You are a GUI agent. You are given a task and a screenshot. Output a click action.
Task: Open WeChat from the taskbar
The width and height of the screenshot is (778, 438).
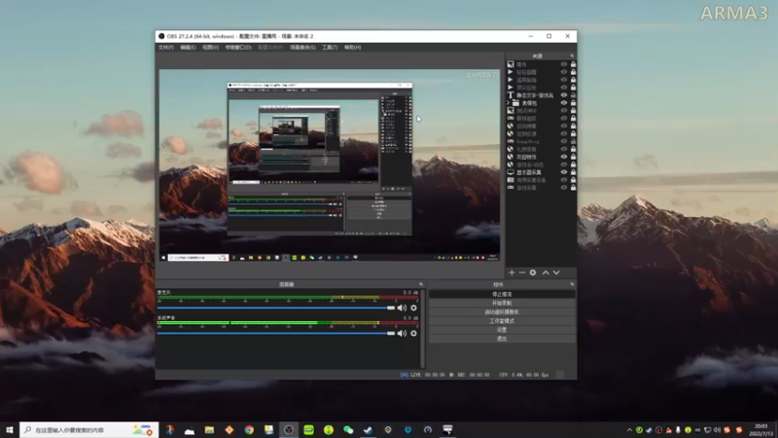[348, 429]
